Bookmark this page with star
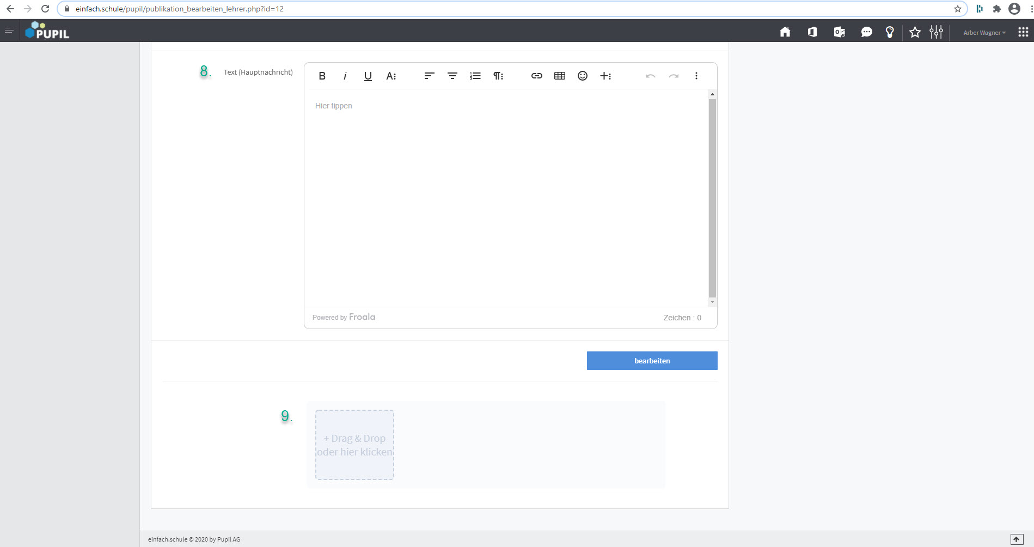1034x547 pixels. click(958, 9)
